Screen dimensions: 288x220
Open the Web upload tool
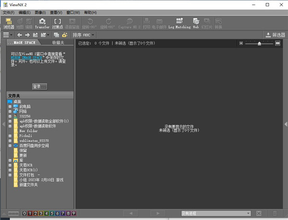click(196, 24)
